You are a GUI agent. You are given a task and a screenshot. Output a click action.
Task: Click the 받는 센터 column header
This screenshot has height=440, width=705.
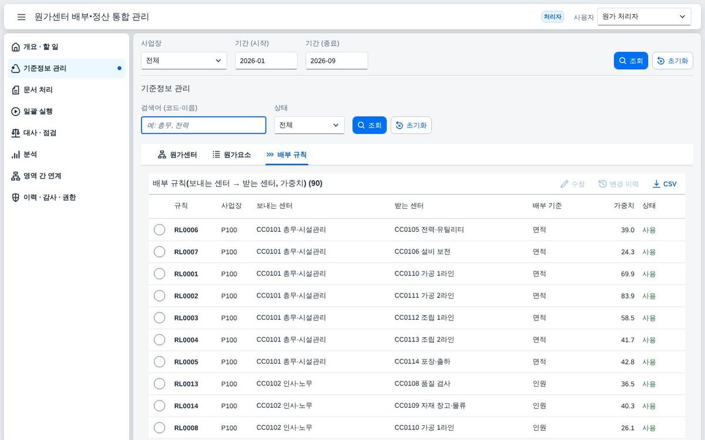coord(409,206)
